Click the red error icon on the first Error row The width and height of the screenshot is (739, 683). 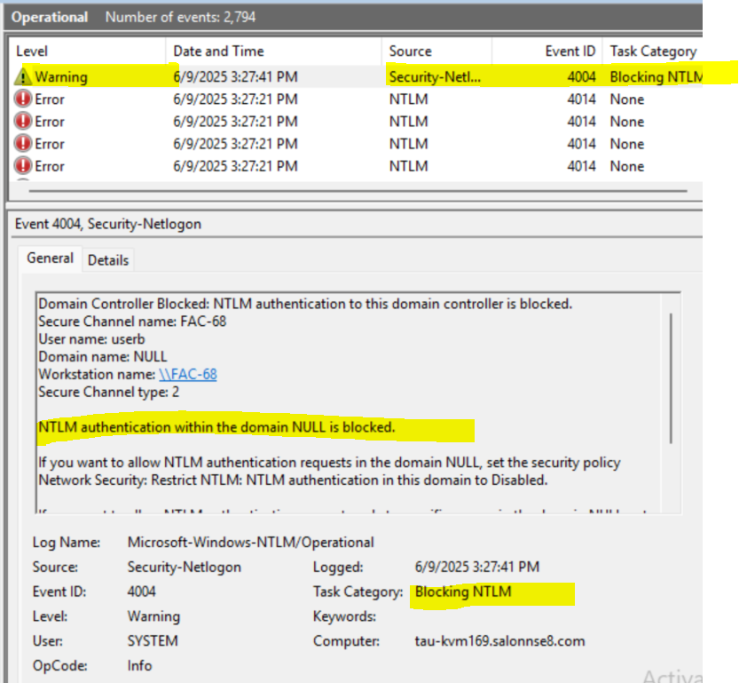[x=22, y=99]
